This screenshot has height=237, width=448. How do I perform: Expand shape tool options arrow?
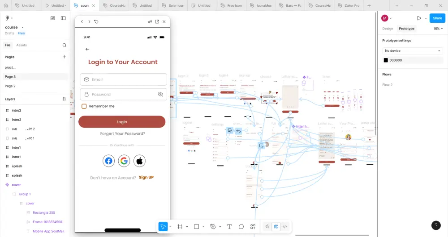click(x=203, y=227)
